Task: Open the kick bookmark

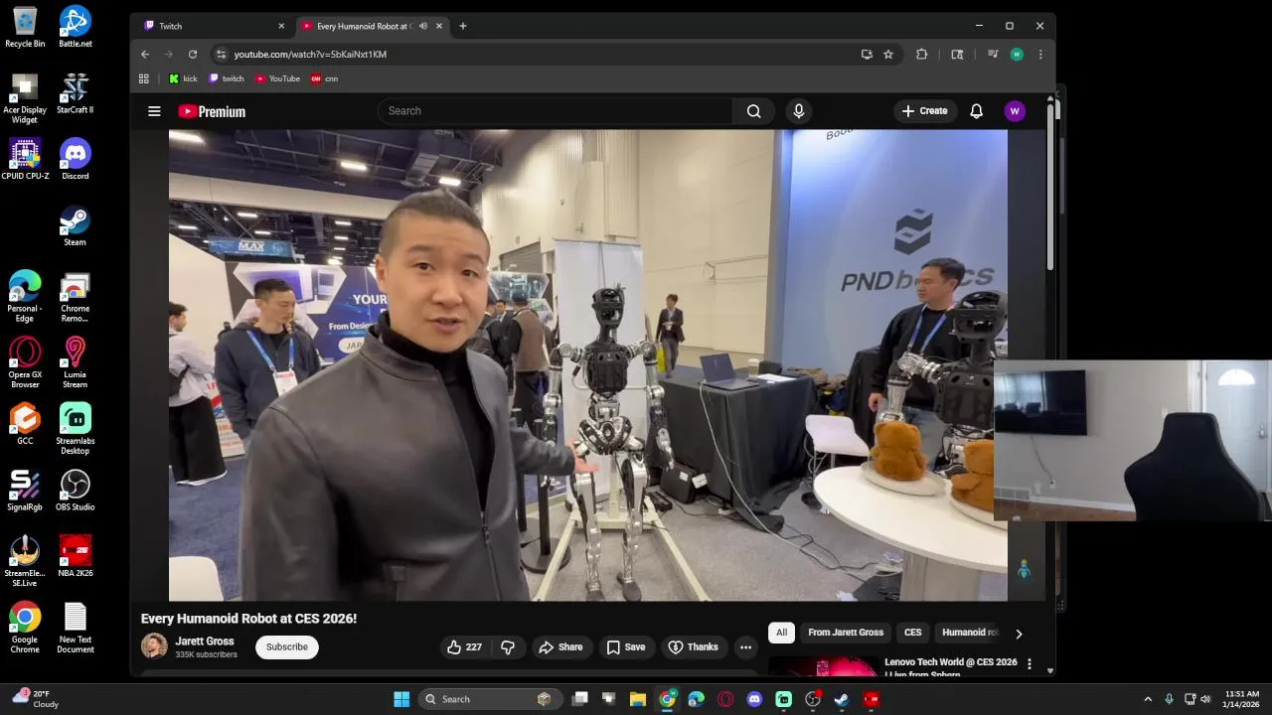Action: [x=183, y=78]
